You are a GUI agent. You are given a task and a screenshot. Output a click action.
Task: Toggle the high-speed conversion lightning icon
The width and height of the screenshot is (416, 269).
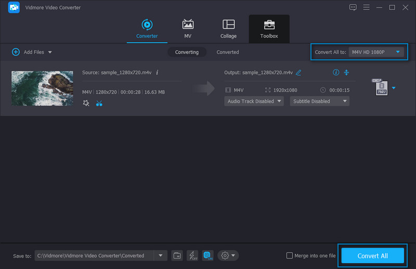(x=192, y=255)
